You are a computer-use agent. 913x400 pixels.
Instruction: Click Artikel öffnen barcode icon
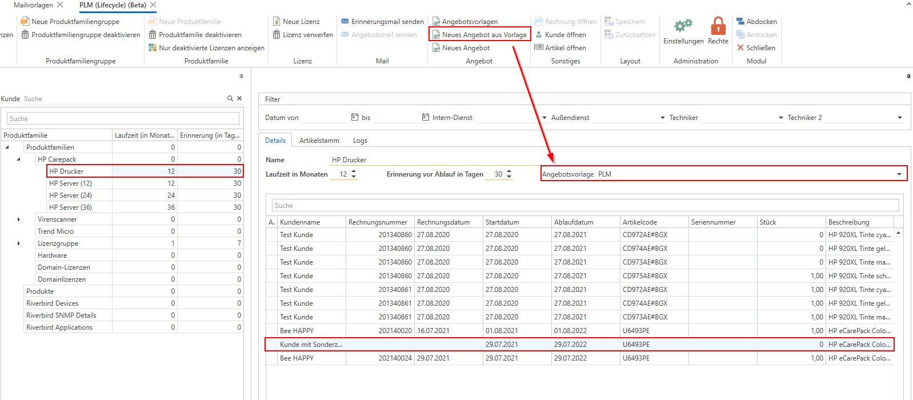click(x=539, y=48)
